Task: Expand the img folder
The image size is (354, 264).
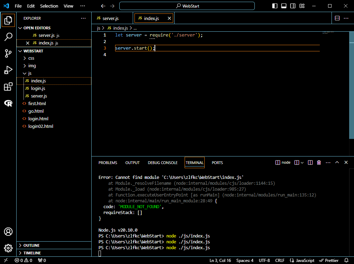Action: pyautogui.click(x=54, y=66)
